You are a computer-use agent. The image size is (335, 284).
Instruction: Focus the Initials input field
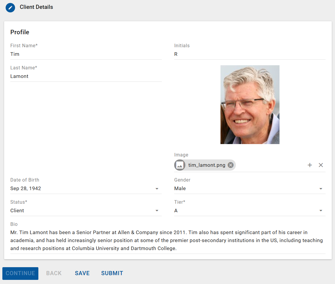tap(249, 54)
